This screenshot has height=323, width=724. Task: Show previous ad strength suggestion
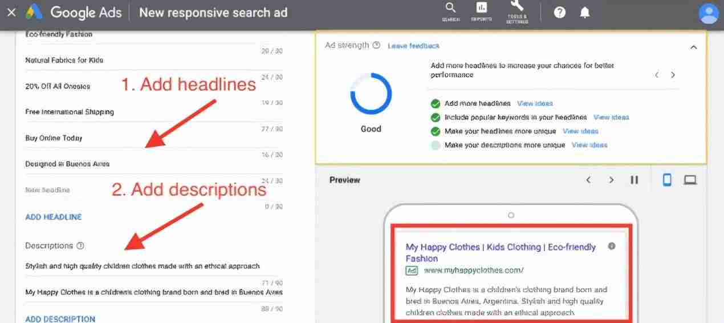click(657, 75)
